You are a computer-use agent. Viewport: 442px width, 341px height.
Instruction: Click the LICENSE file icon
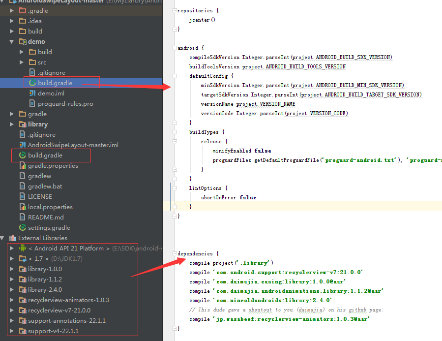23,197
